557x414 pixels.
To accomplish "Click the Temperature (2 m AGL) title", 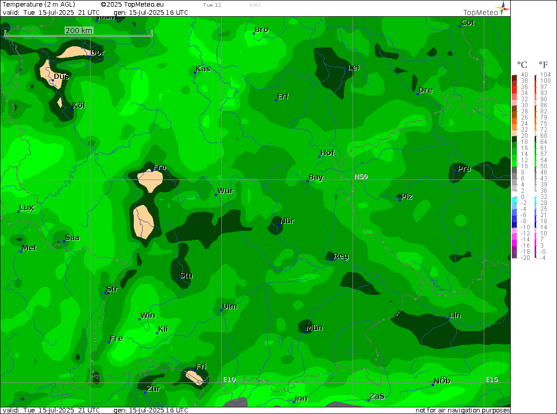I will point(39,5).
